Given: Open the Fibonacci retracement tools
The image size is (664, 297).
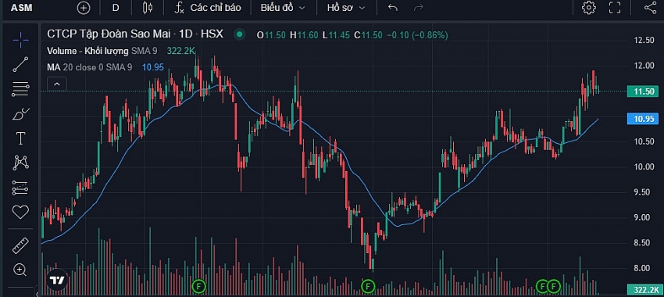Looking at the screenshot, I should coord(20,89).
